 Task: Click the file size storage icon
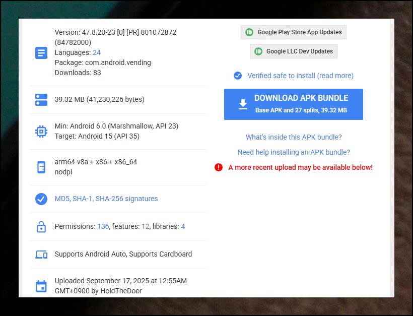pyautogui.click(x=41, y=100)
